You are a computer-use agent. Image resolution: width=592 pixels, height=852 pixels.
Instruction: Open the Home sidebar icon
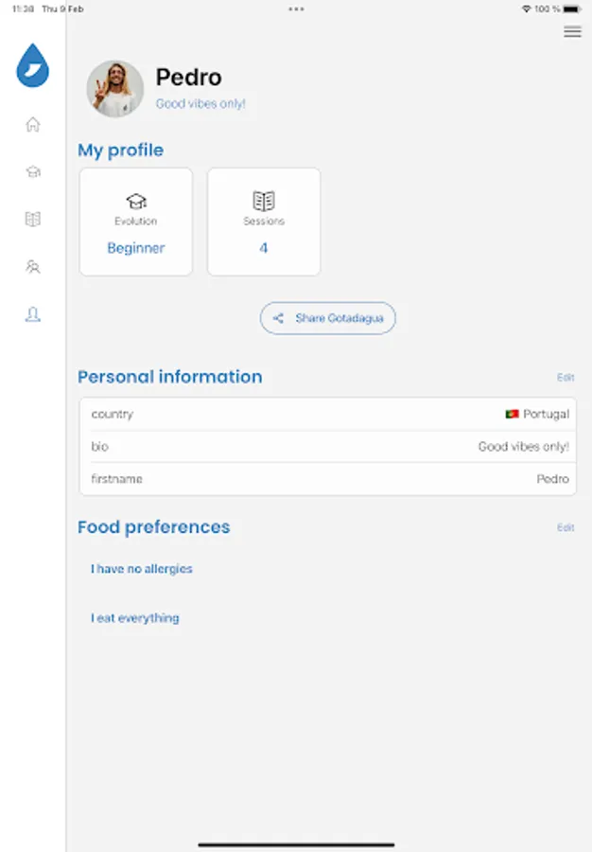pos(33,124)
